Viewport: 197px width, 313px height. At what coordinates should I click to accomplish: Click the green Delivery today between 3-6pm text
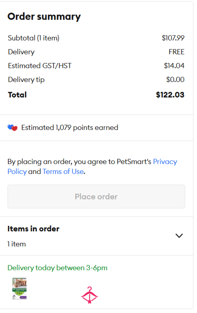click(x=57, y=268)
